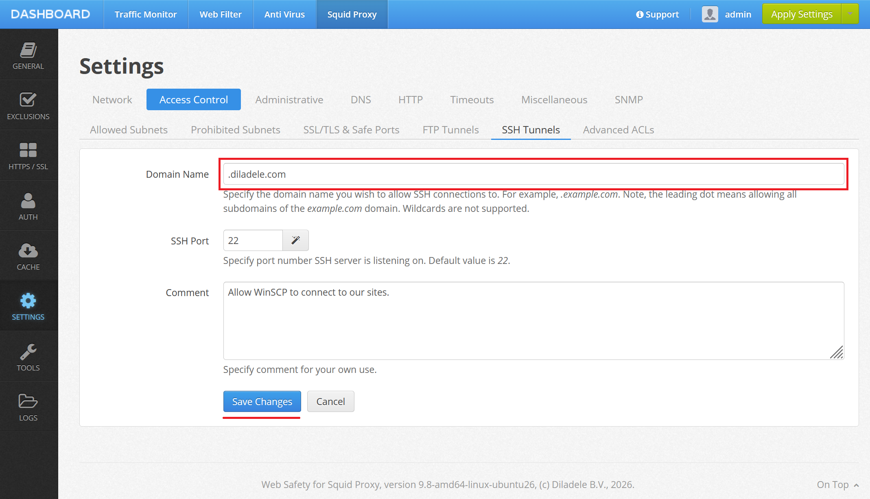Open the Web Filter menu
The width and height of the screenshot is (870, 499).
point(221,14)
